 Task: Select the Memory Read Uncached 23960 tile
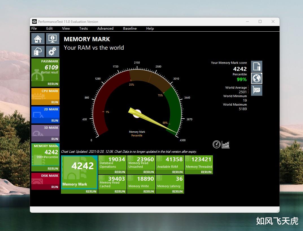tap(141, 163)
